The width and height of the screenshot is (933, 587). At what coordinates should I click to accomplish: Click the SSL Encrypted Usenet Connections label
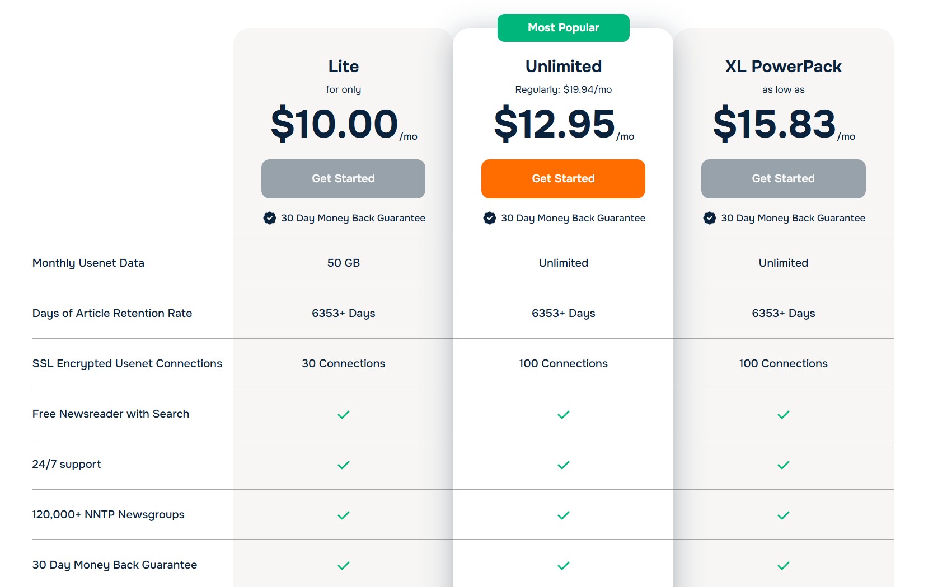pos(127,363)
